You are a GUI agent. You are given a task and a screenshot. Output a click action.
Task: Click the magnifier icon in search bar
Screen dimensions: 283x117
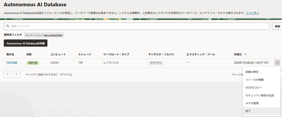click(7, 26)
